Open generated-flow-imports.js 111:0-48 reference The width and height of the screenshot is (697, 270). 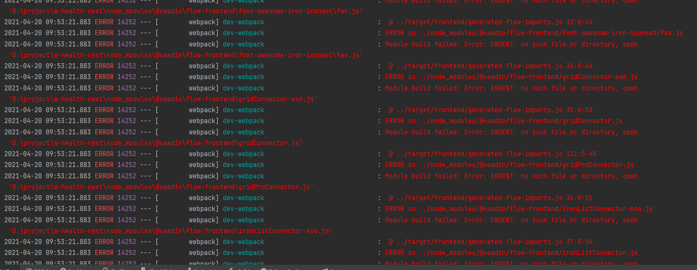[492, 154]
